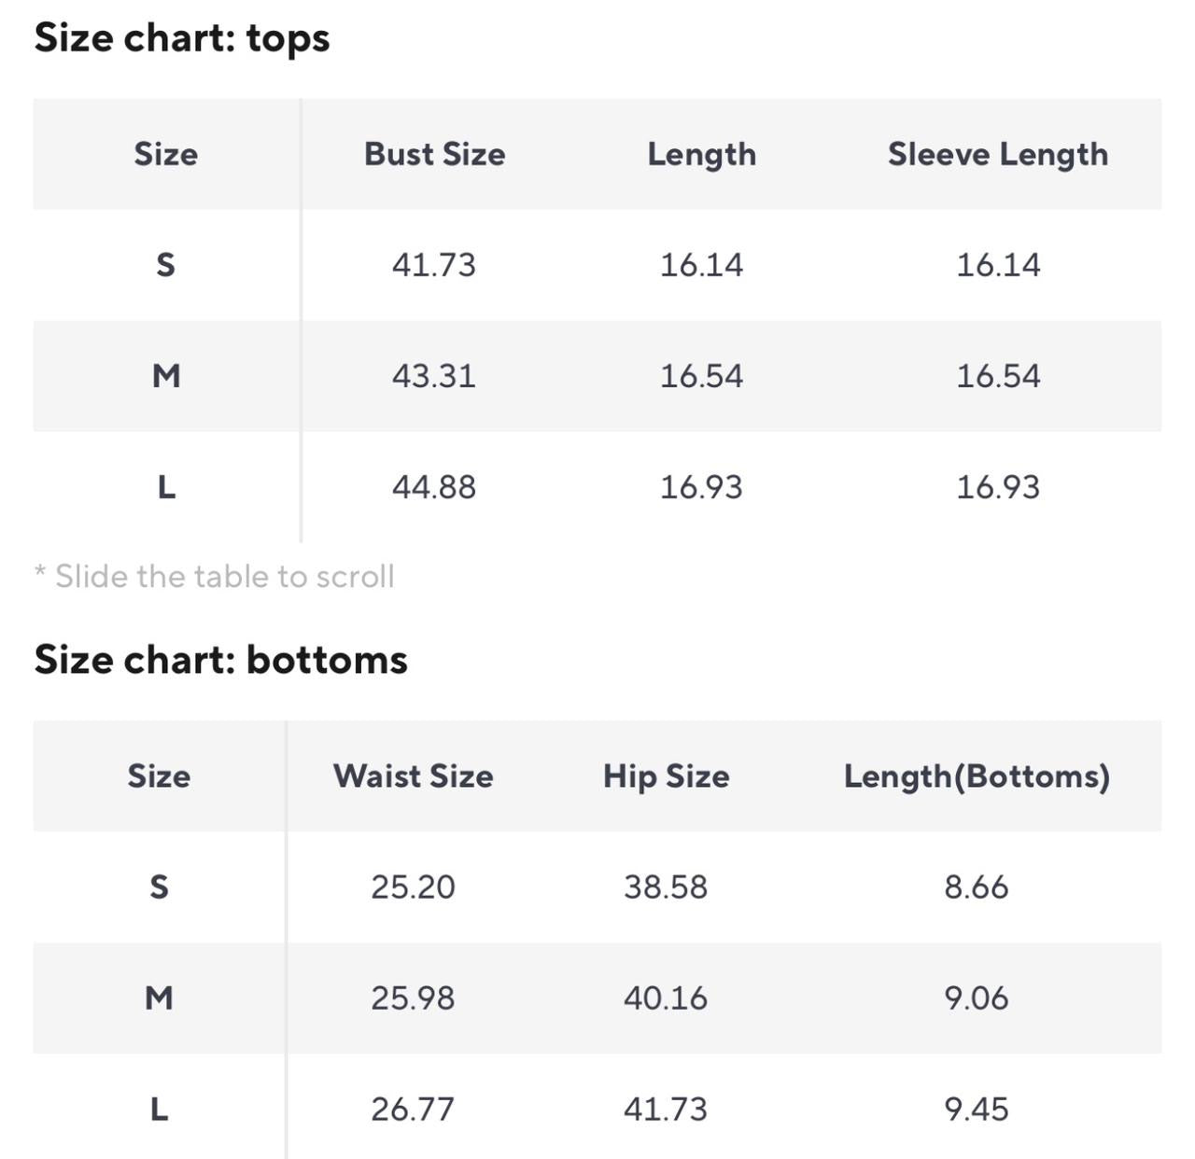Select size M row in tops chart
The image size is (1195, 1159).
pyautogui.click(x=165, y=376)
